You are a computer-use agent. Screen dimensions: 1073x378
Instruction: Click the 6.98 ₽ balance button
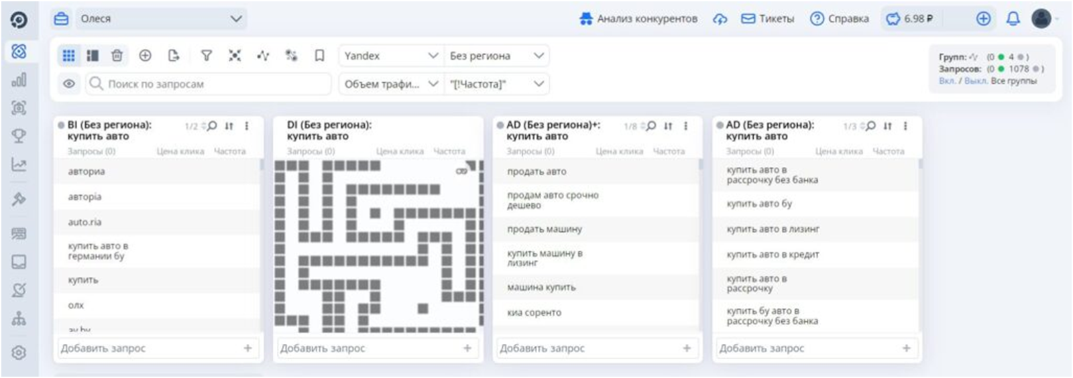tap(910, 19)
